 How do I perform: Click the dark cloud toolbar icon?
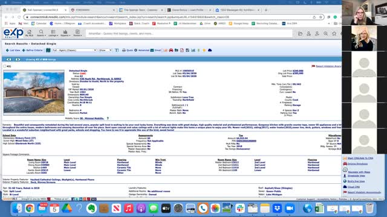coord(210,50)
